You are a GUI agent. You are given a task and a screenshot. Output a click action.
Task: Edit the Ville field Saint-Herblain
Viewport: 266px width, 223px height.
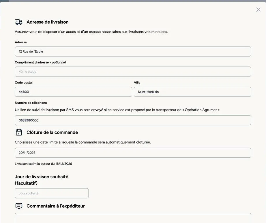coord(192,92)
